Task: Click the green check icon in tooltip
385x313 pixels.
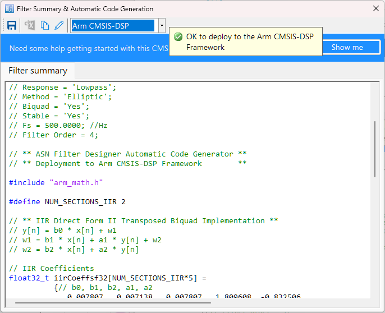Action: pyautogui.click(x=178, y=37)
